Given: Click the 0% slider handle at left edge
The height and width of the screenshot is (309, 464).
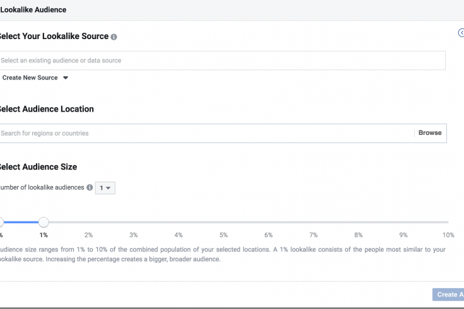Looking at the screenshot, I should click(x=1, y=222).
